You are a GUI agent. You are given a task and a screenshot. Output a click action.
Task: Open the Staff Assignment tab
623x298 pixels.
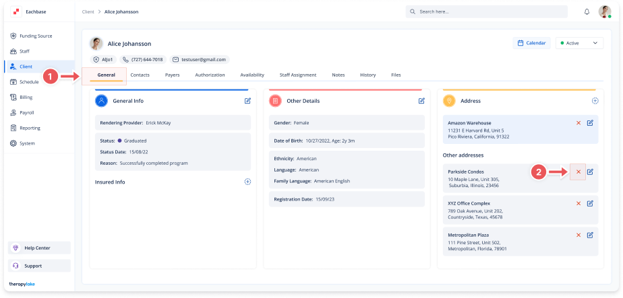pyautogui.click(x=297, y=75)
